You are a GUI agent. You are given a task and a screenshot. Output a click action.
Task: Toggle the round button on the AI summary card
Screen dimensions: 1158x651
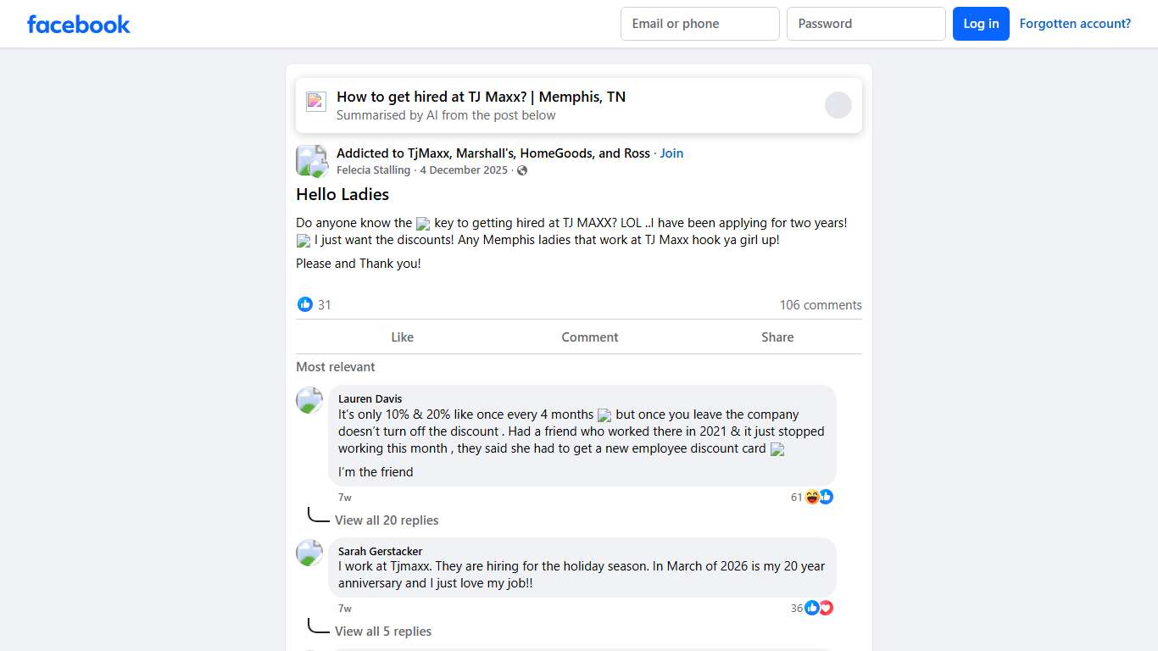(x=838, y=105)
